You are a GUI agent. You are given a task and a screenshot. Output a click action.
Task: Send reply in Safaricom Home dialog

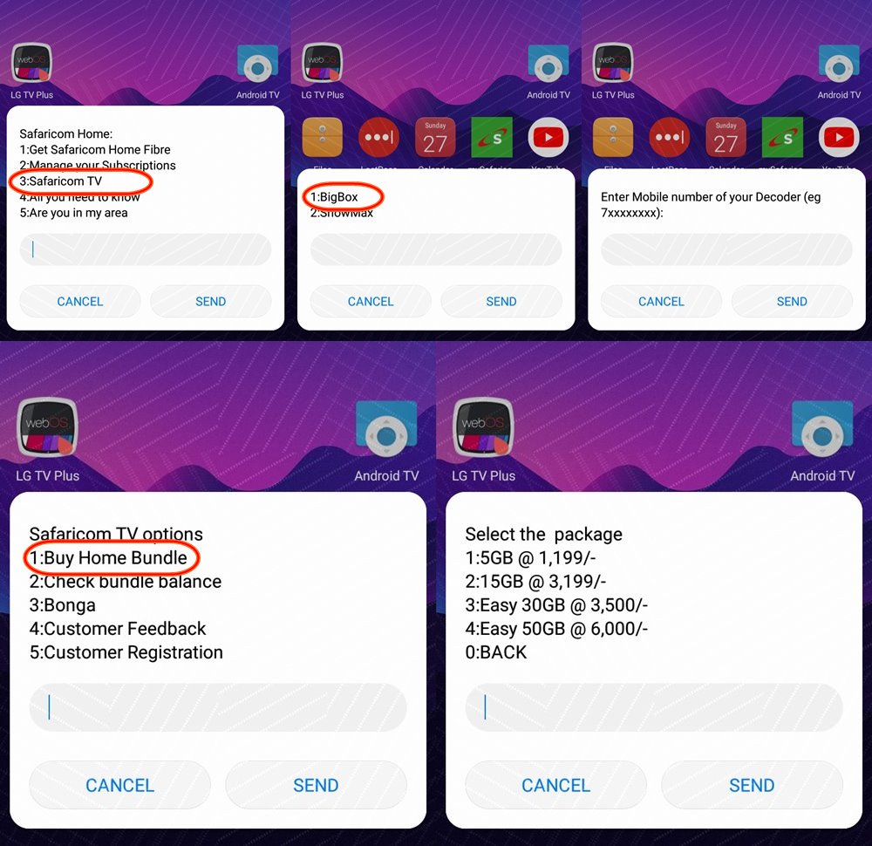[x=211, y=302]
